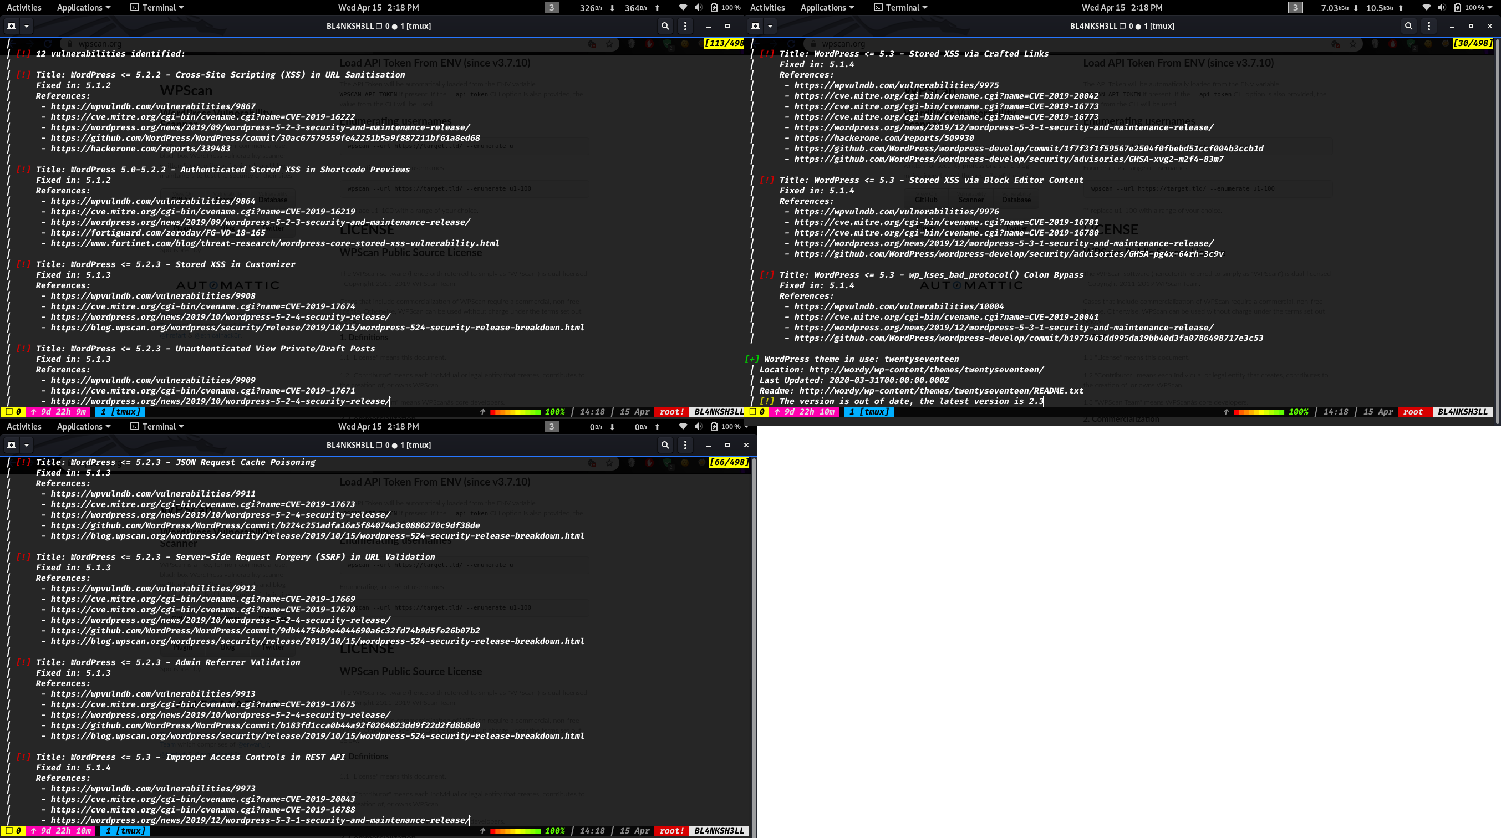Click search icon in bottom terminal window
The image size is (1501, 838).
click(x=665, y=445)
